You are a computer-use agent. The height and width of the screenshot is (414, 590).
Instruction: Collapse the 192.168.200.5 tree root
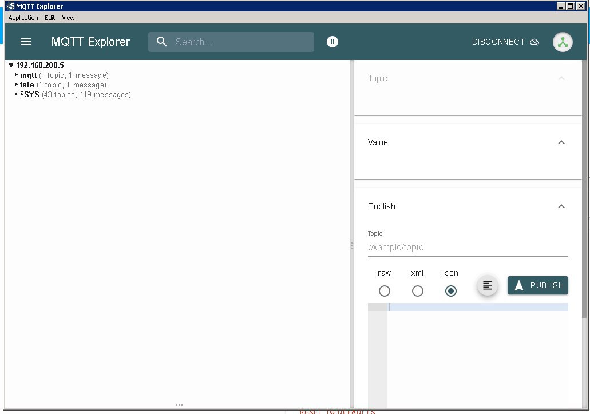11,65
